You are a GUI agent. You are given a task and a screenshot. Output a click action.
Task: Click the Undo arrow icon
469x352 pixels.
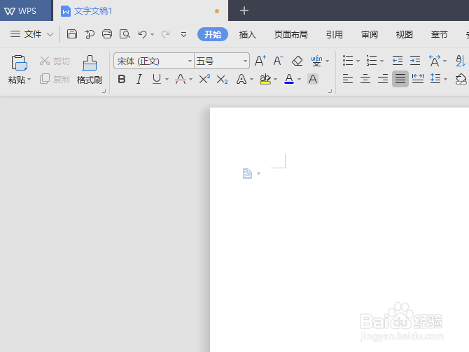point(142,34)
